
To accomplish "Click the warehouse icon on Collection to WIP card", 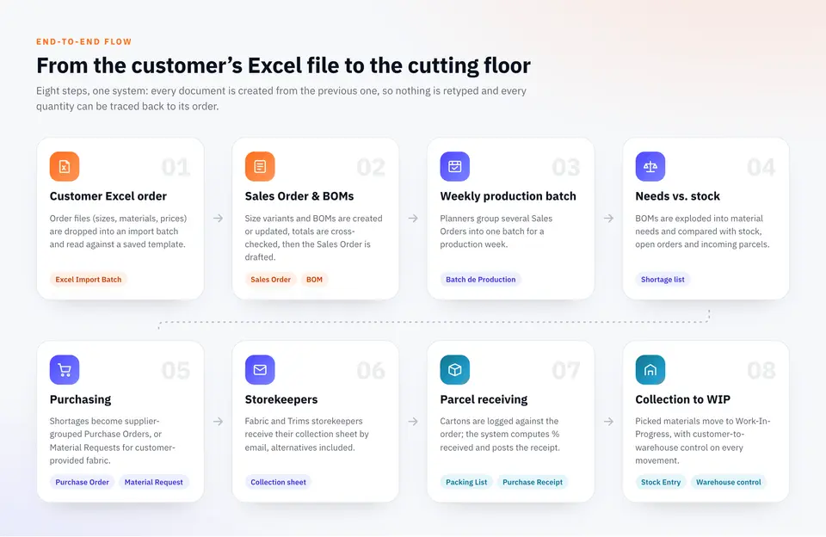I will tap(650, 370).
